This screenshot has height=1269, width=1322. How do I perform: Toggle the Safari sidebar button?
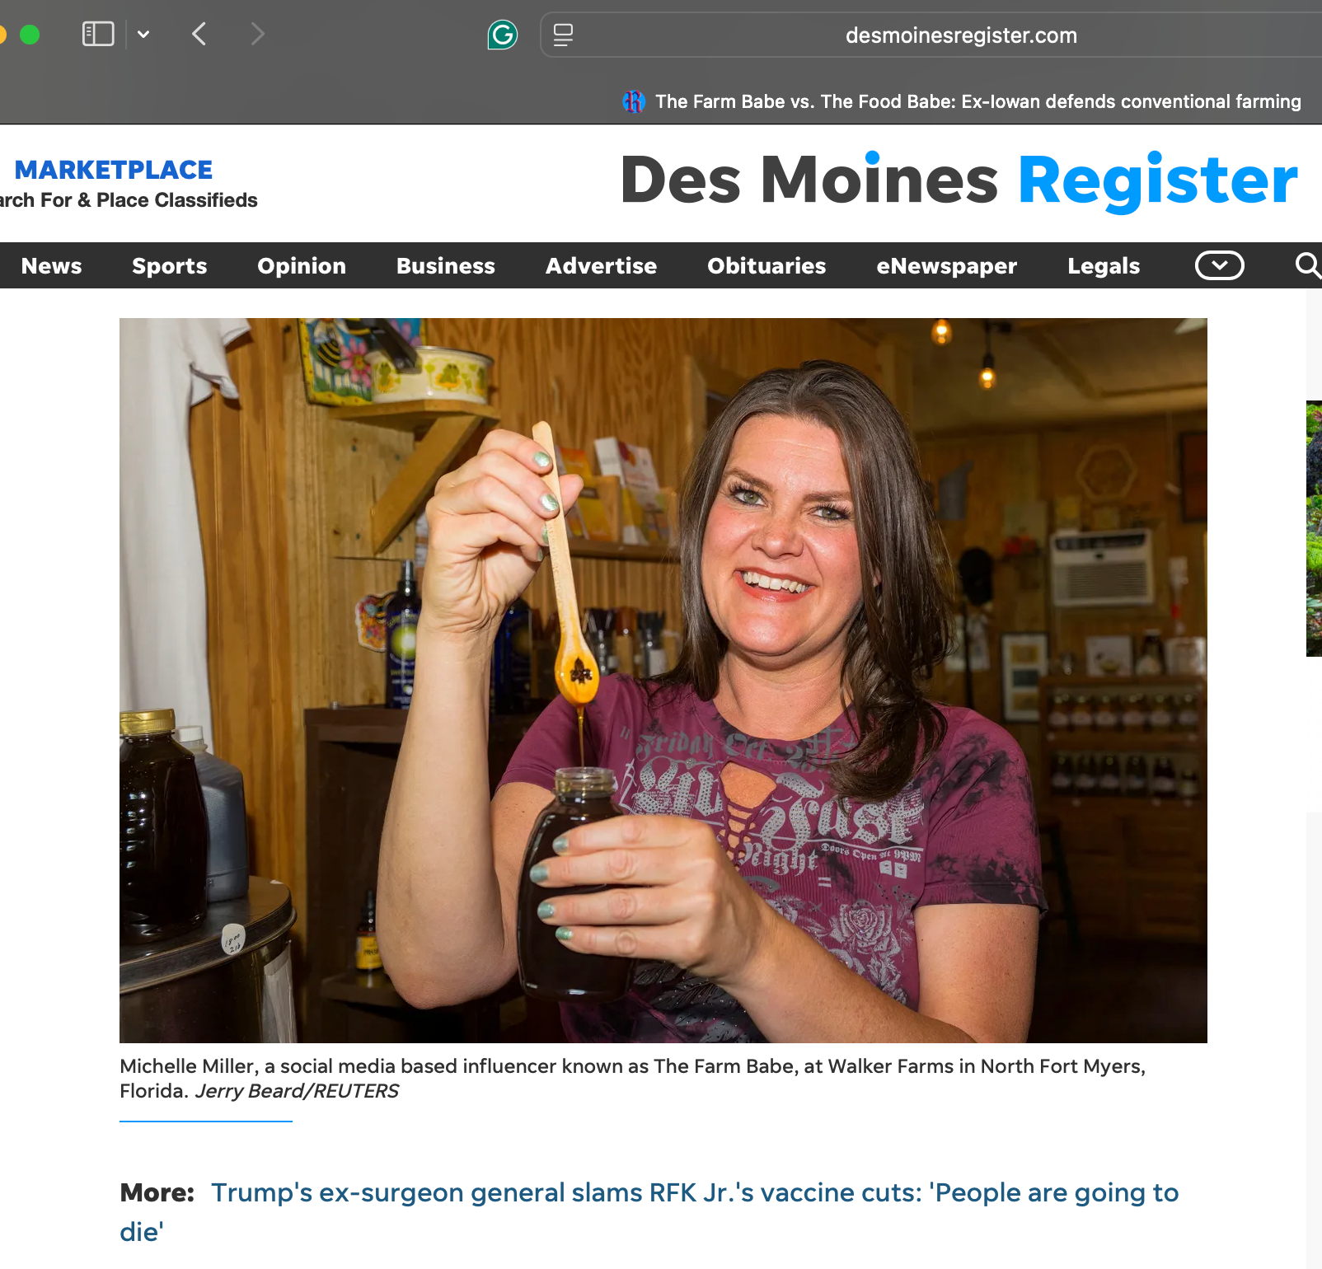tap(98, 34)
